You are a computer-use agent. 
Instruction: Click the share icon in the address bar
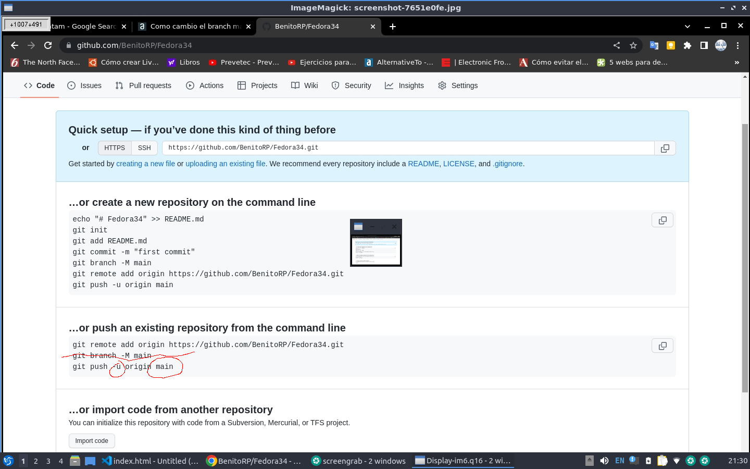coord(617,45)
